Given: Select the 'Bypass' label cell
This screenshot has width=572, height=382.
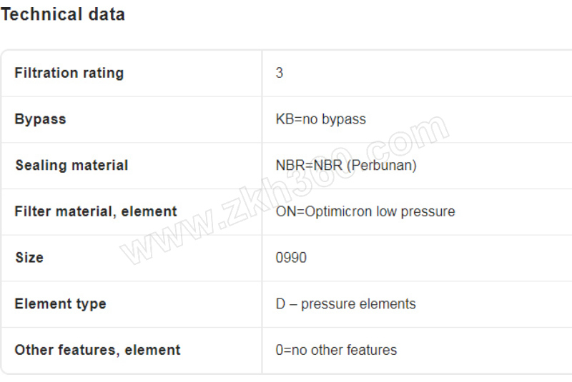Looking at the screenshot, I should coord(40,119).
